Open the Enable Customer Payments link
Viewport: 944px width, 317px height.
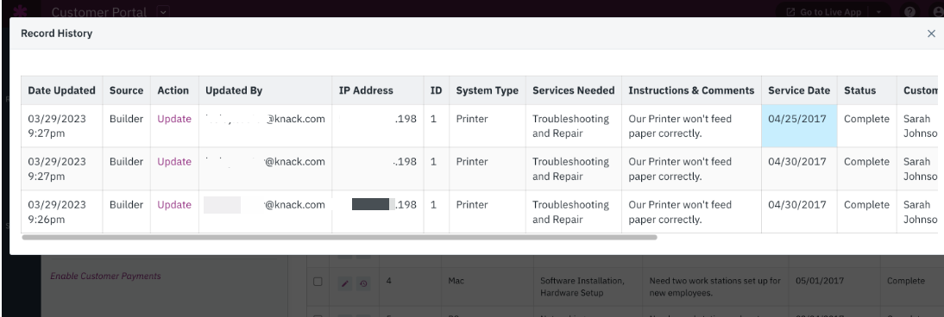[x=105, y=277]
